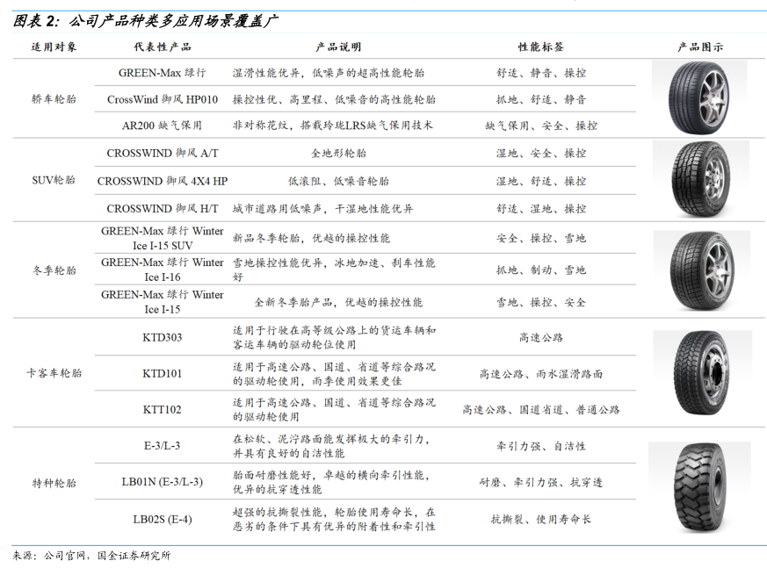Viewport: 767px width, 568px height.
Task: Click the LB02S (E-4) product name
Action: (x=162, y=519)
